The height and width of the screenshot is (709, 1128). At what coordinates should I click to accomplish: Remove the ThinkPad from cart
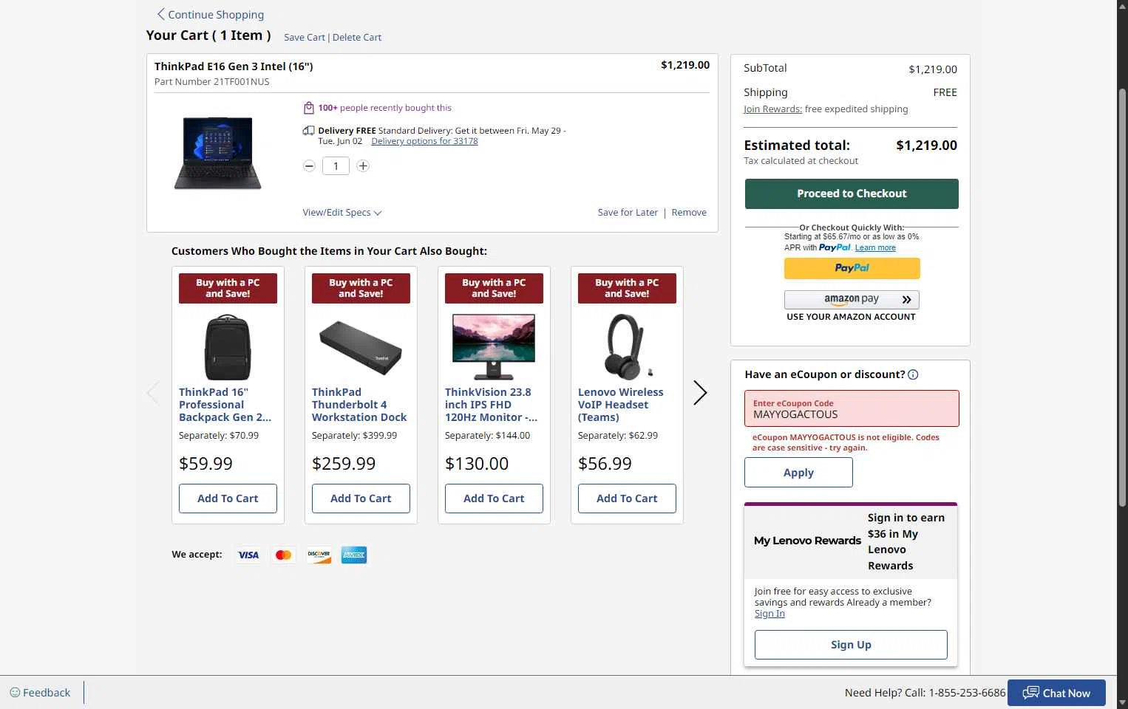coord(689,213)
